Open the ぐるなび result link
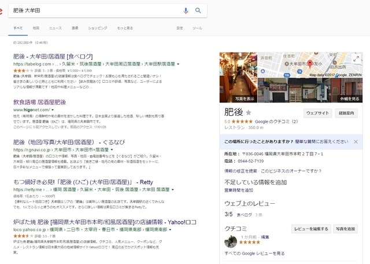370x264 pixels. (x=69, y=142)
